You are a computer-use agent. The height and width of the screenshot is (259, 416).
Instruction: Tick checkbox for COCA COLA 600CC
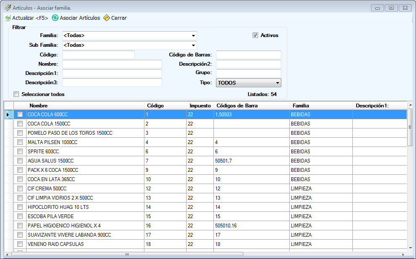pyautogui.click(x=20, y=115)
